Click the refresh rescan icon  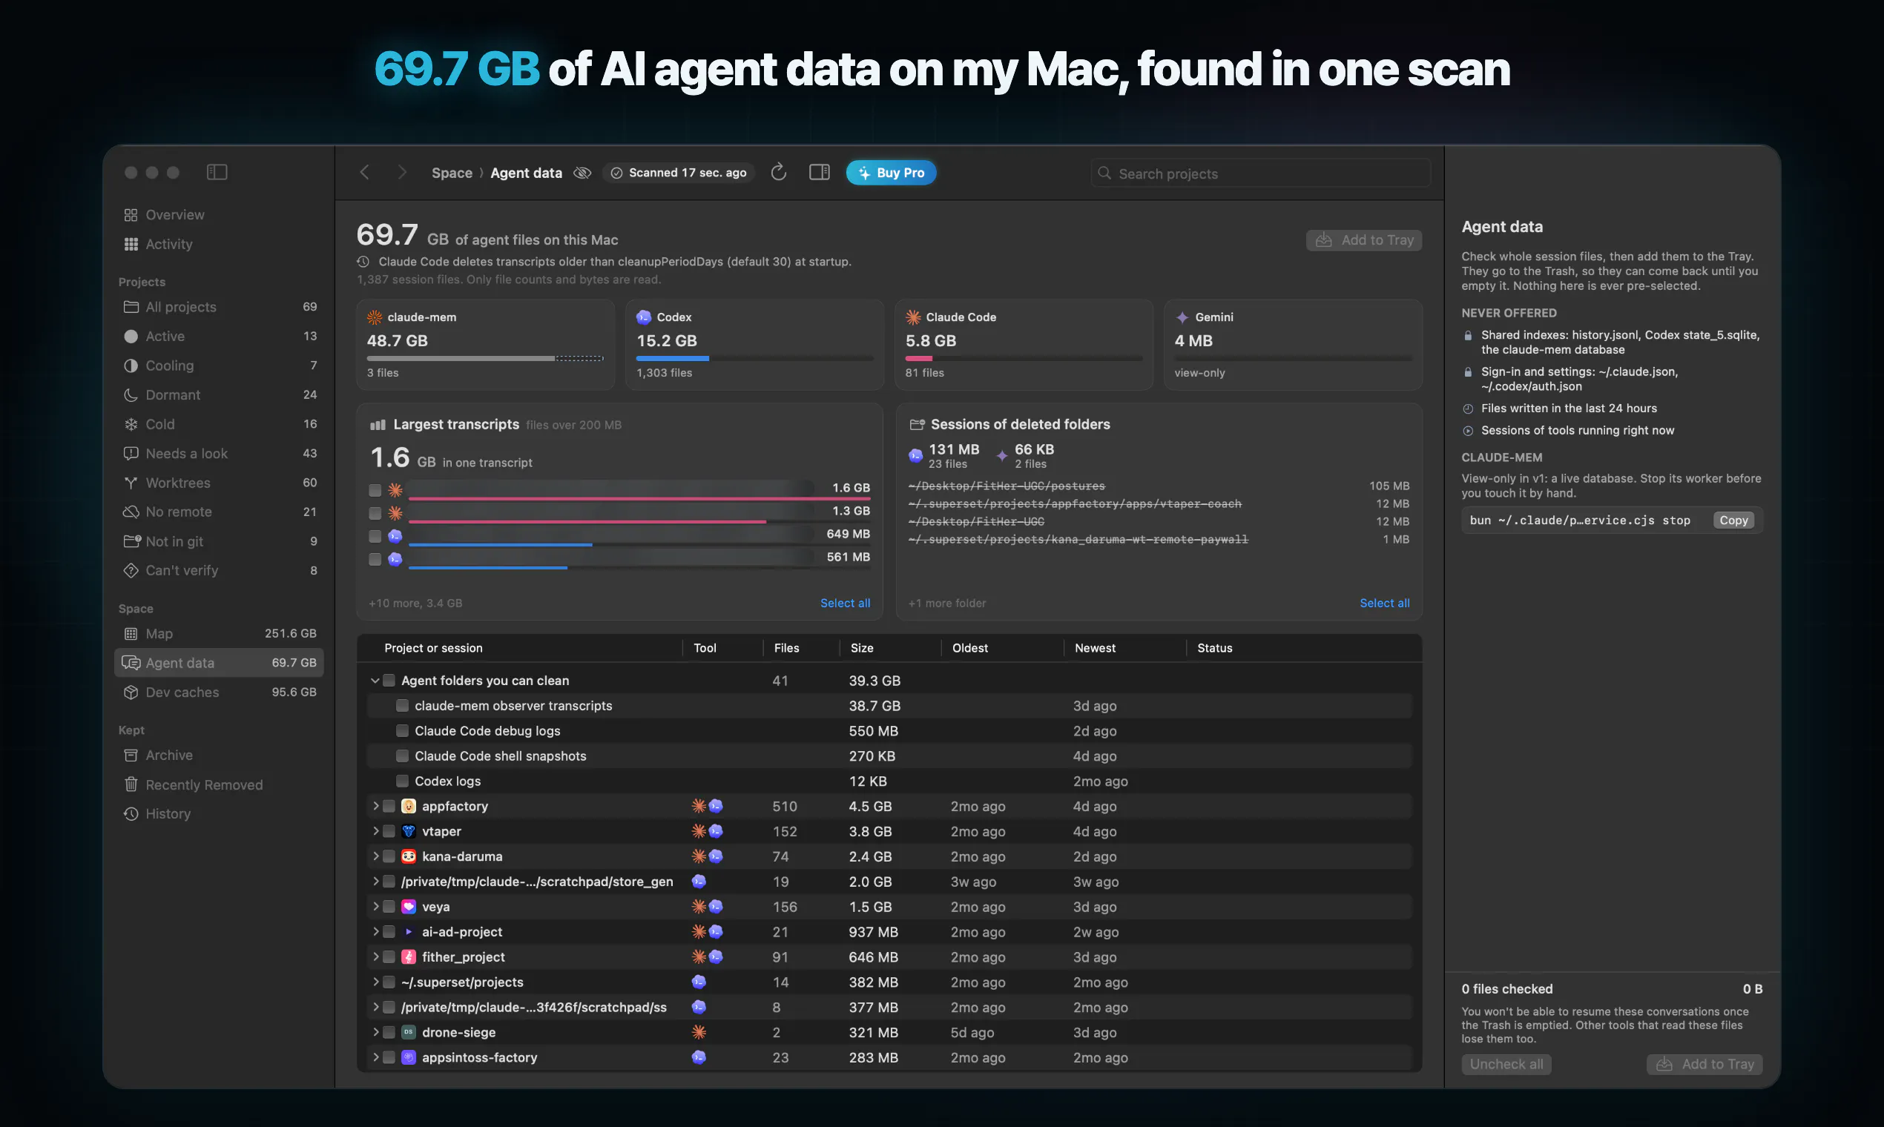point(778,173)
